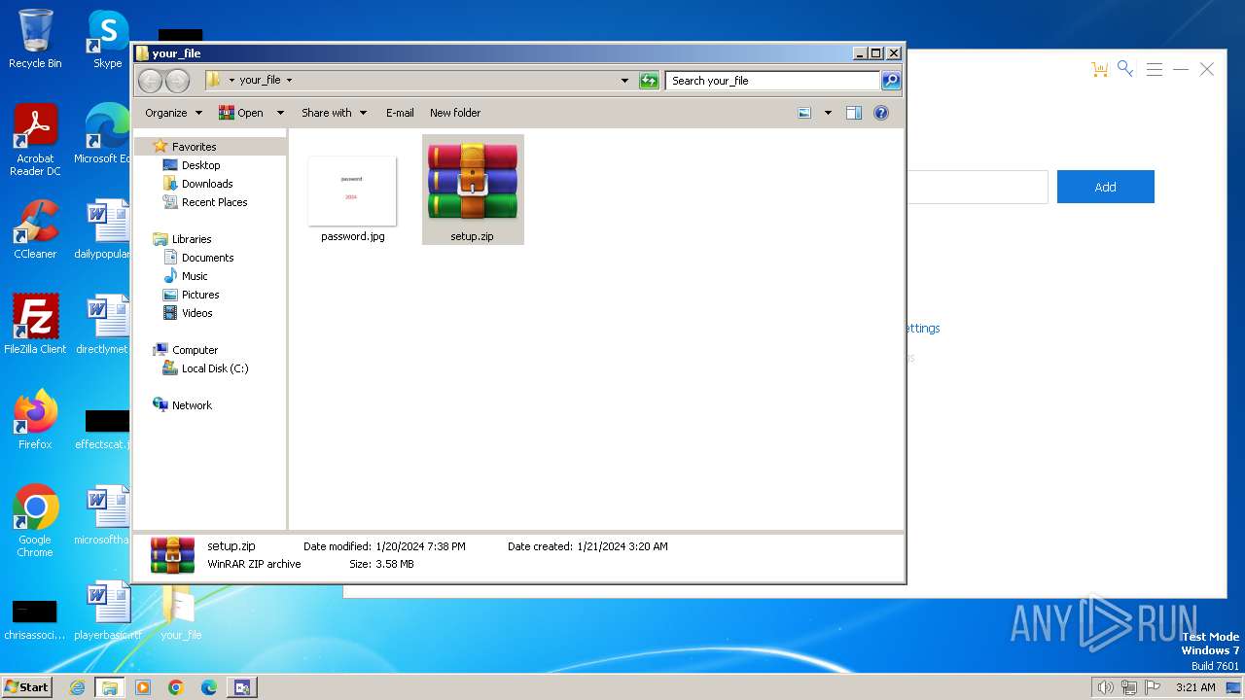Open the Share with dropdown

point(334,113)
